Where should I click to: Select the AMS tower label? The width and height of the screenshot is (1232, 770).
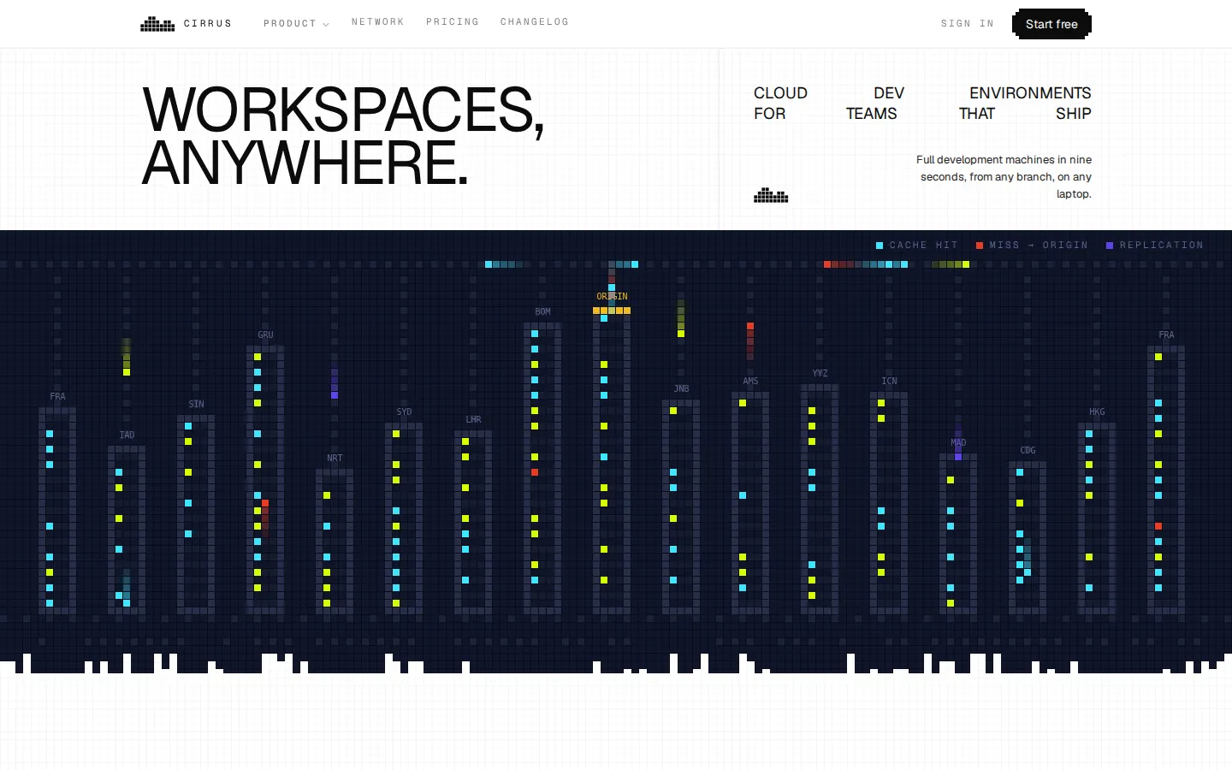pyautogui.click(x=750, y=382)
